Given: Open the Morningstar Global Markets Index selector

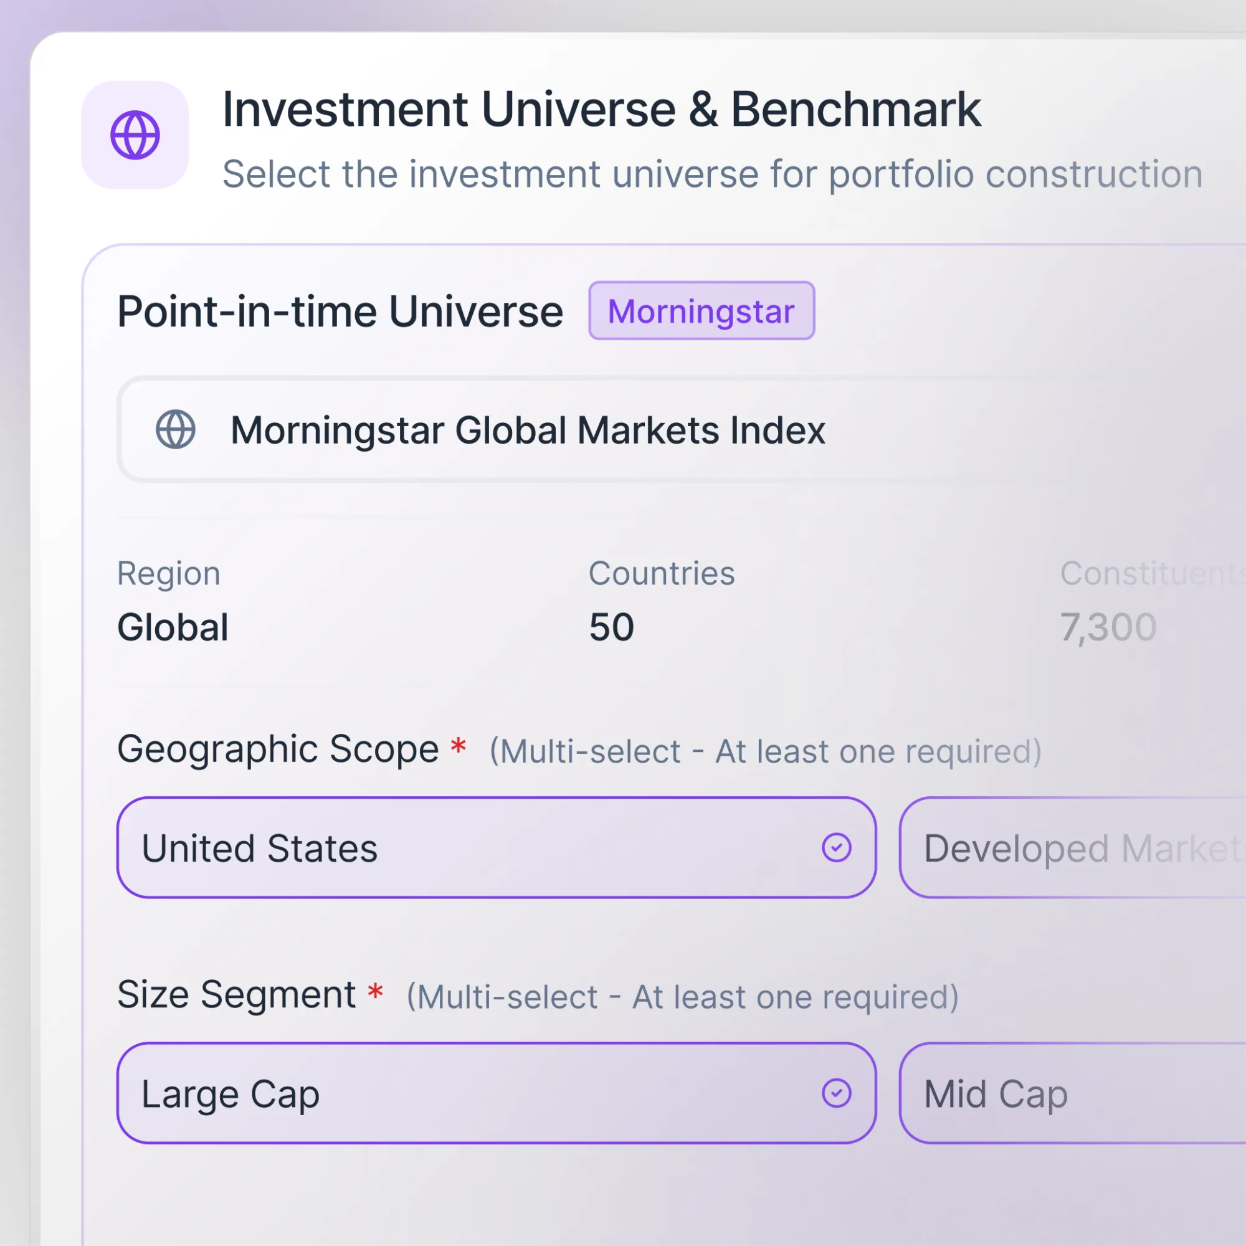Looking at the screenshot, I should (x=681, y=429).
